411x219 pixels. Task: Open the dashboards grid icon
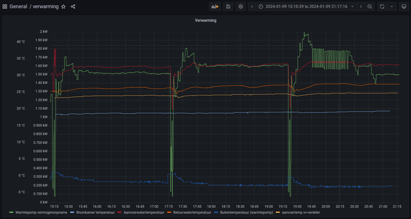tap(5, 6)
